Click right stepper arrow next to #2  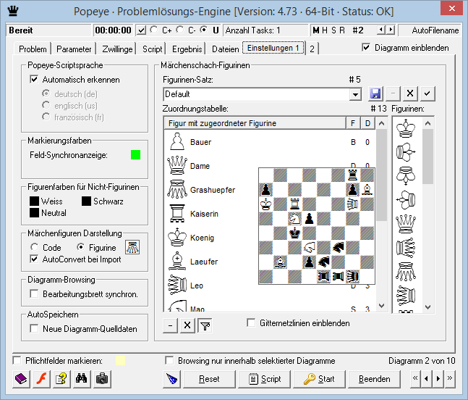391,30
